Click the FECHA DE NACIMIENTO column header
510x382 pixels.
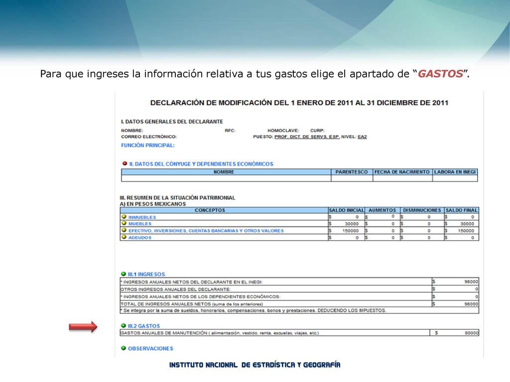pos(402,172)
